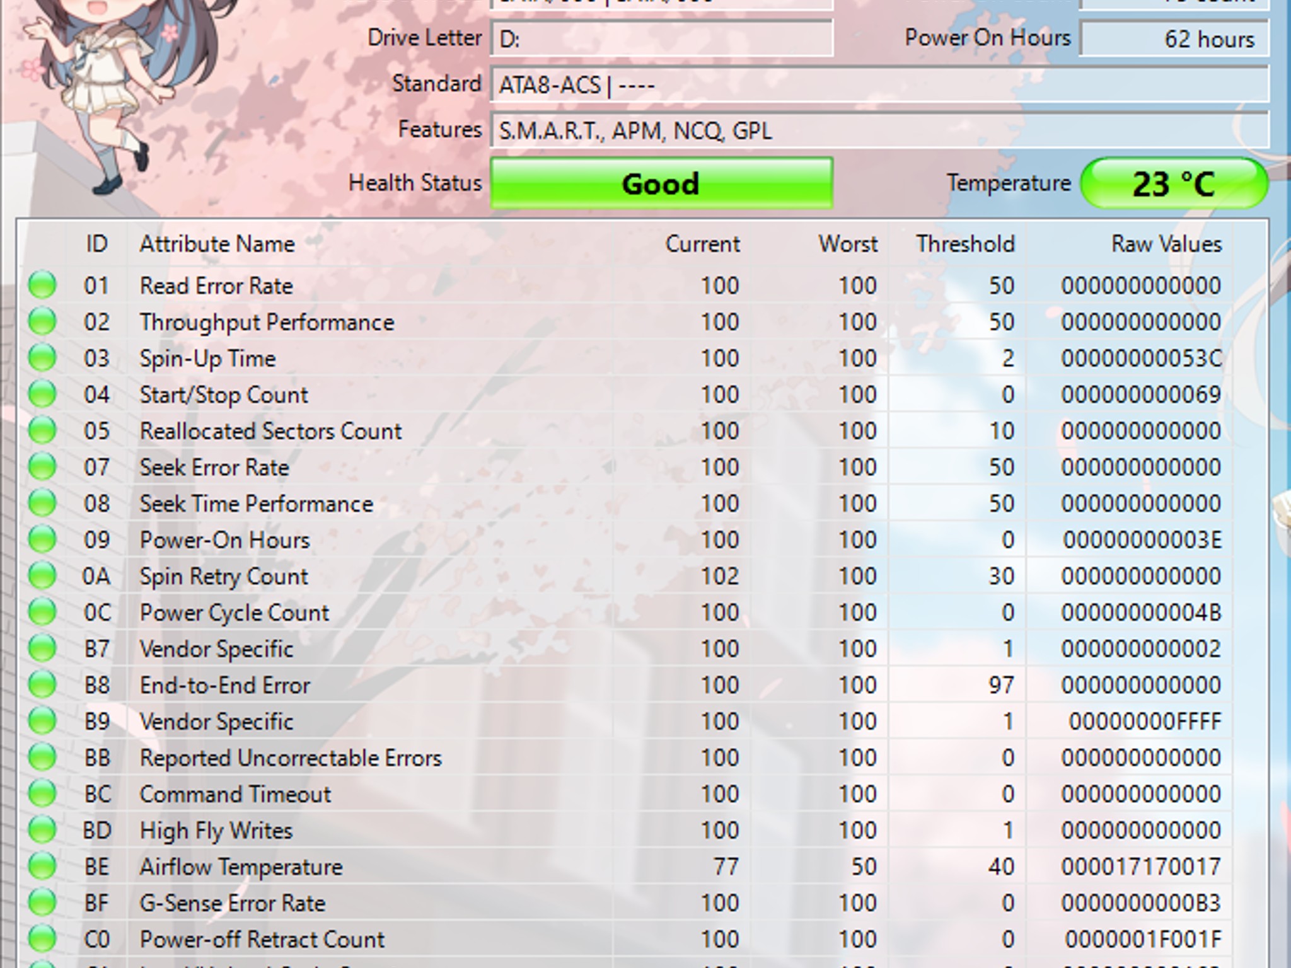Select the Reallocated Sectors Count attribute name
The height and width of the screenshot is (968, 1291).
click(270, 431)
